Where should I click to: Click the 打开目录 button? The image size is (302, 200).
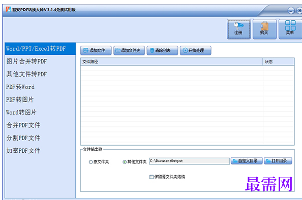pyautogui.click(x=278, y=161)
